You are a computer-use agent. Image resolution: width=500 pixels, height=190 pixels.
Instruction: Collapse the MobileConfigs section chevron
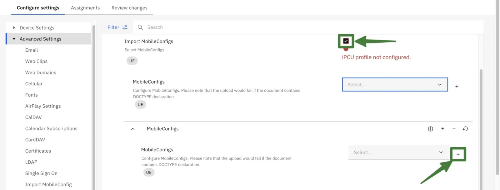tap(133, 129)
